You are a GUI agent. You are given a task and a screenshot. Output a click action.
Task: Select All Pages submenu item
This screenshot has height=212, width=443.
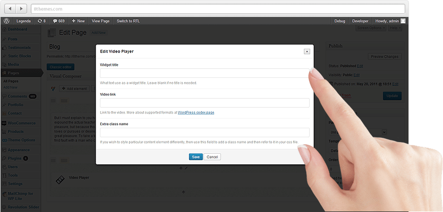[x=11, y=81]
